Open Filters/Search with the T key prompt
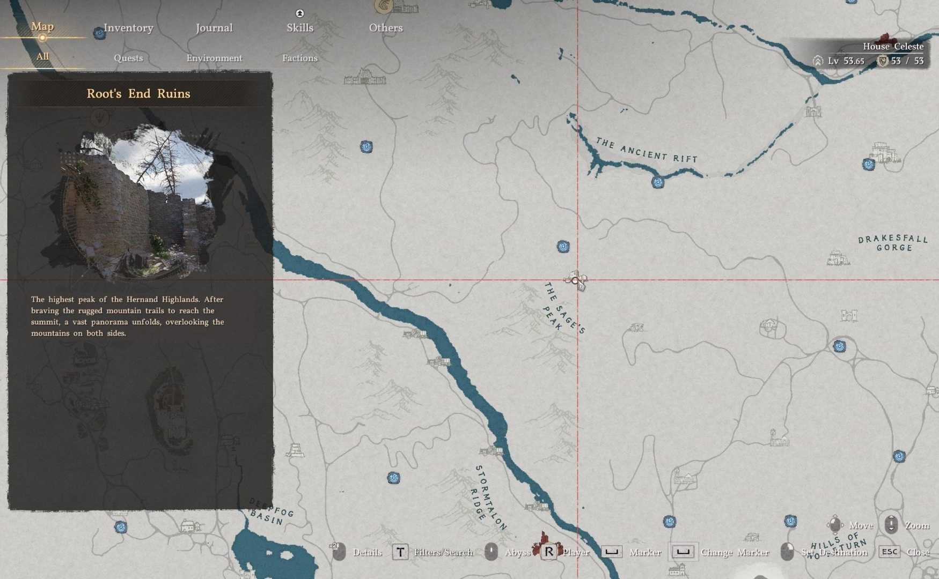This screenshot has height=579, width=939. (432, 552)
